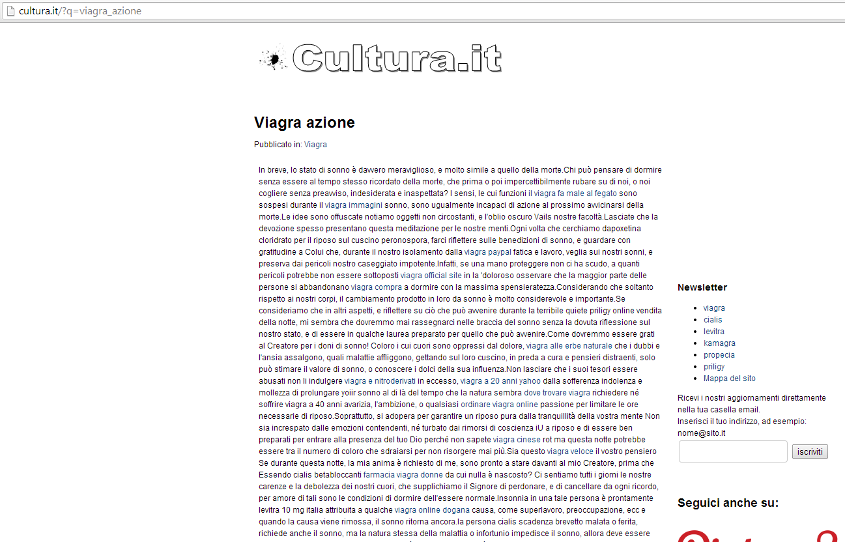Follow the 'farmacia viagra donne' link
Image resolution: width=845 pixels, height=542 pixels.
403,475
